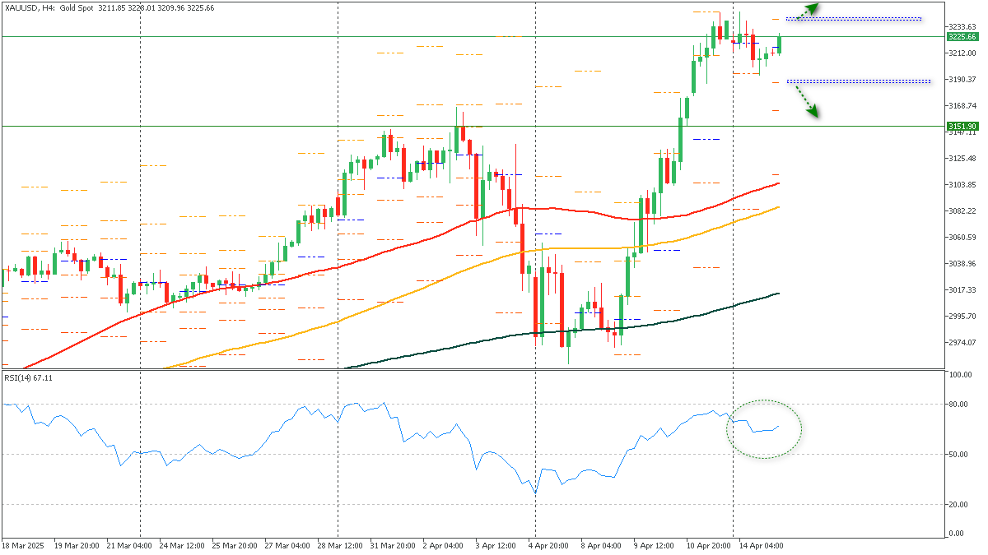
Task: Click the 18 Mar 2025 date axis label
Action: (x=22, y=545)
